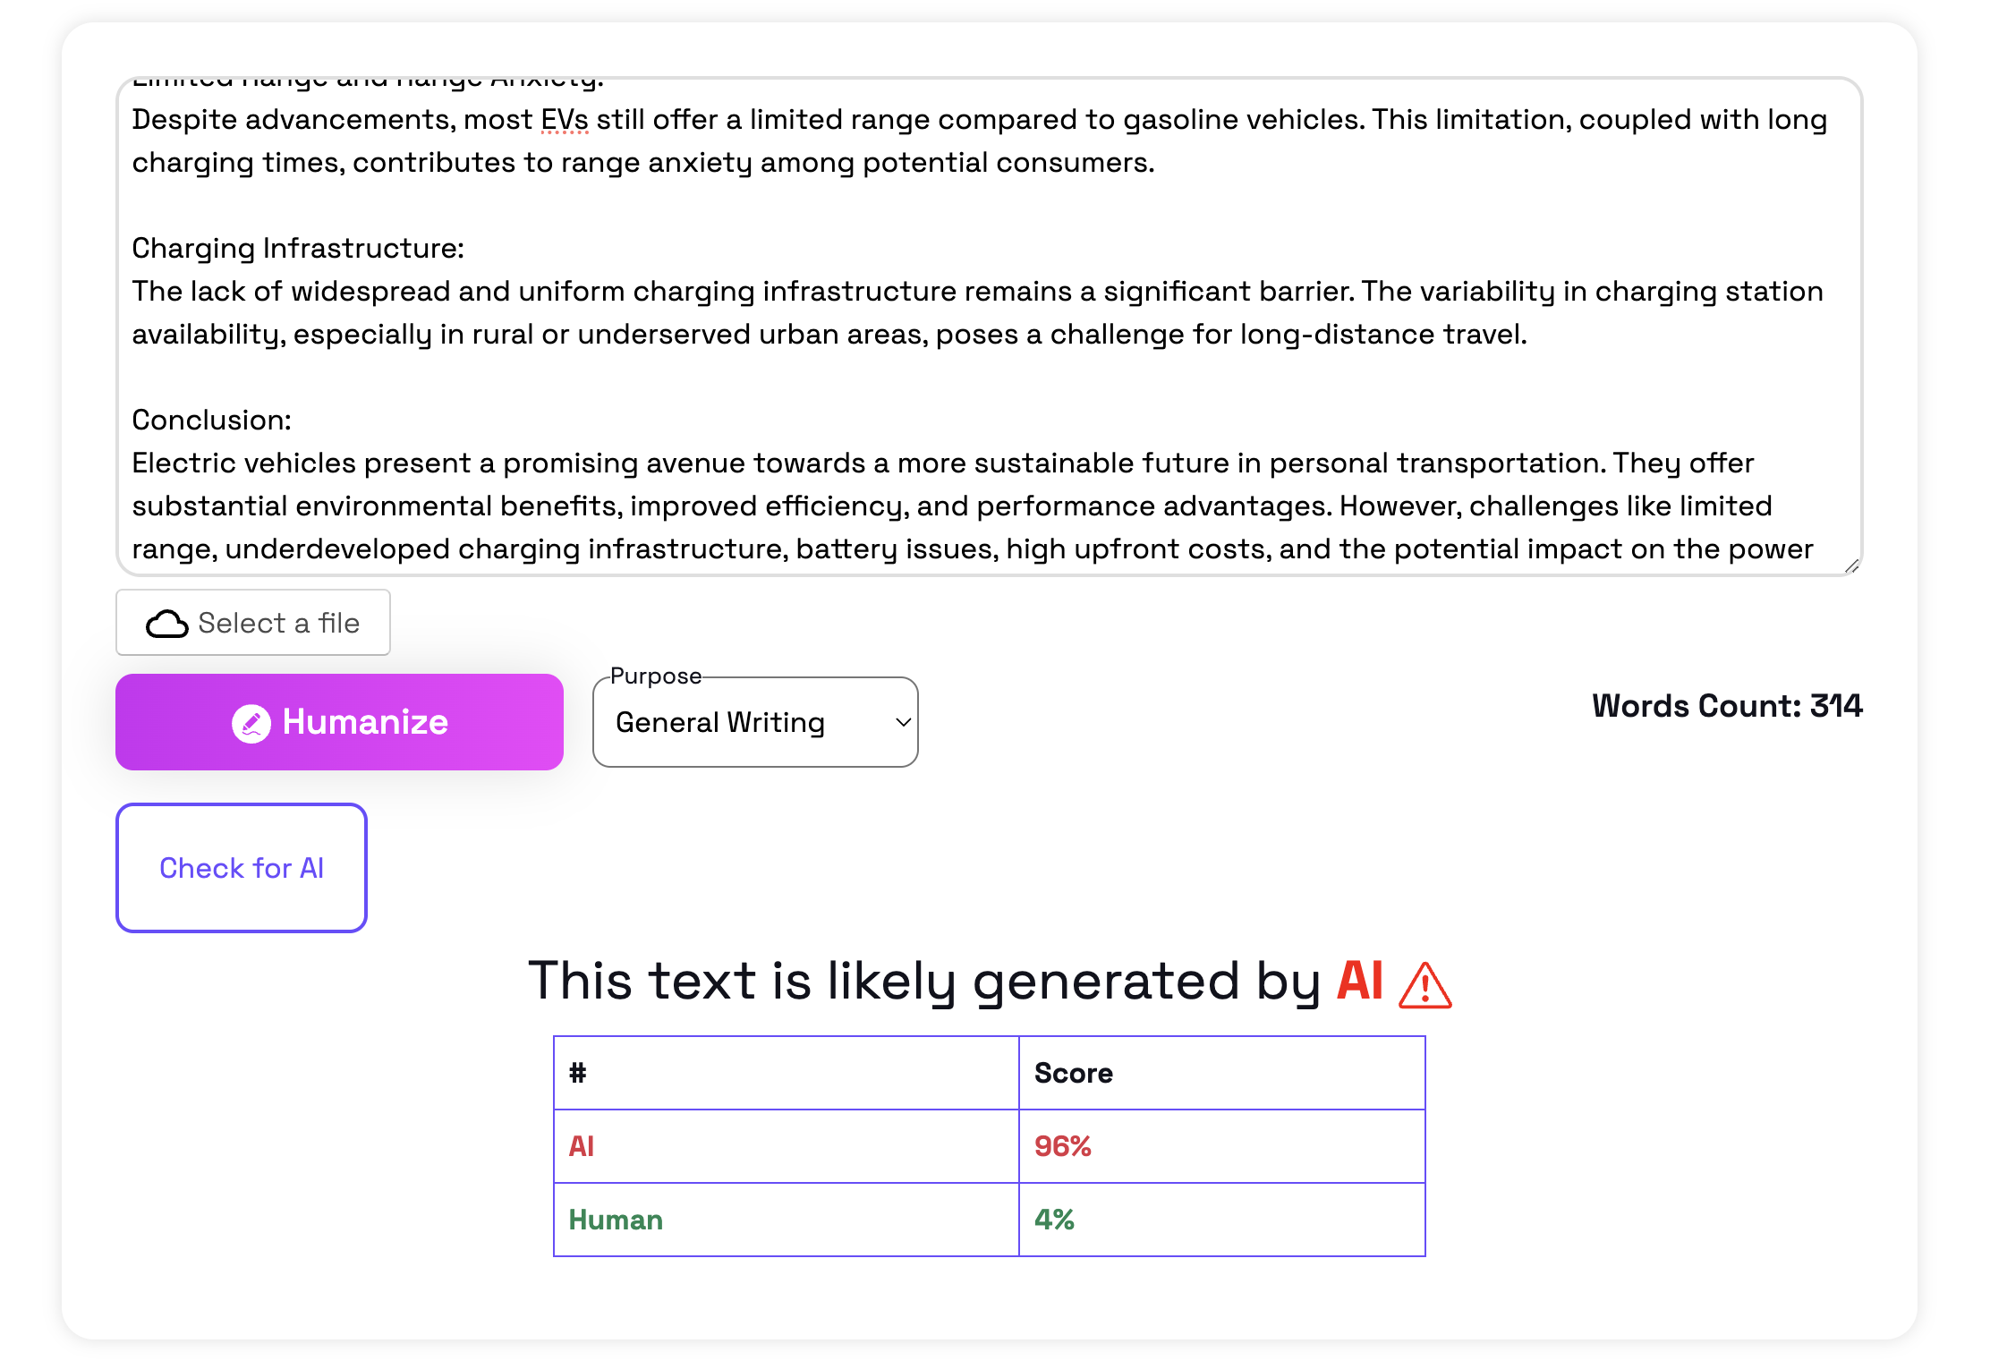Viewport: 1990px width, 1369px height.
Task: Click the Check for AI button
Action: 242,868
